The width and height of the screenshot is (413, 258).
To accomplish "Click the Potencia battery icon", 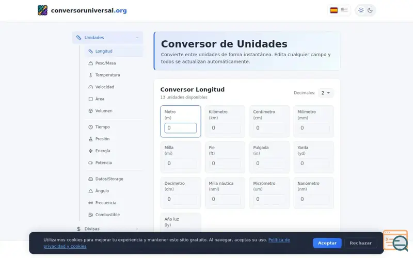I will [91, 163].
